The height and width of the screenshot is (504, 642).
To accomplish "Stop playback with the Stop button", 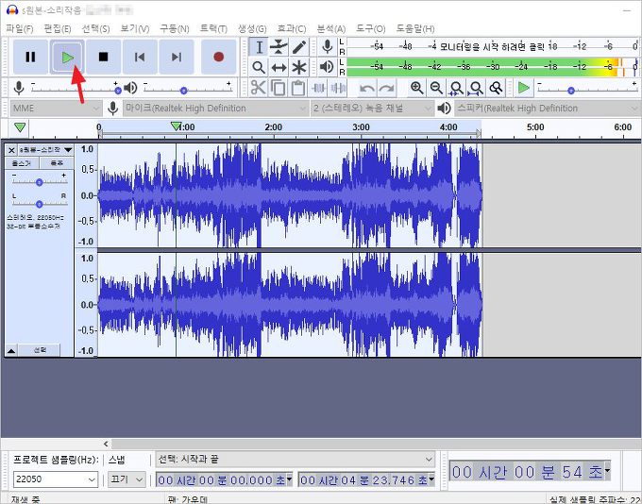I will [x=104, y=57].
